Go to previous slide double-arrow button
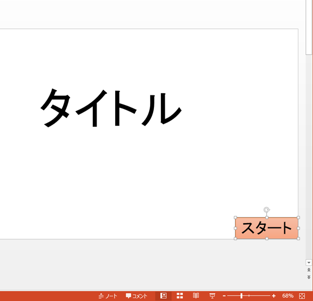This screenshot has height=301, width=313. pos(309,270)
